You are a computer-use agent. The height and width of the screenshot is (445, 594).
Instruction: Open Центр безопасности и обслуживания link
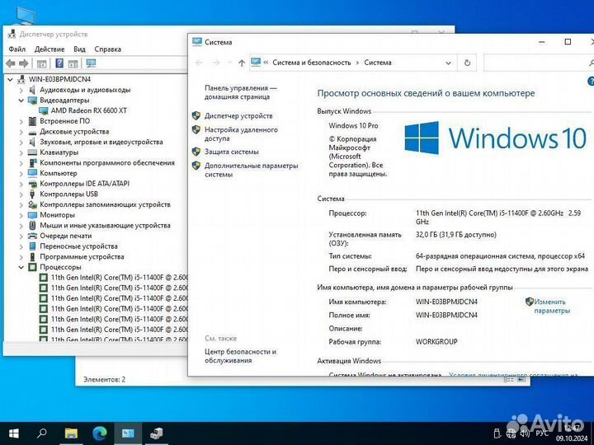[240, 356]
